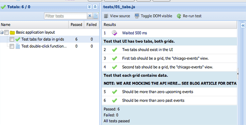Click the page icon beside the filter field

click(x=96, y=16)
